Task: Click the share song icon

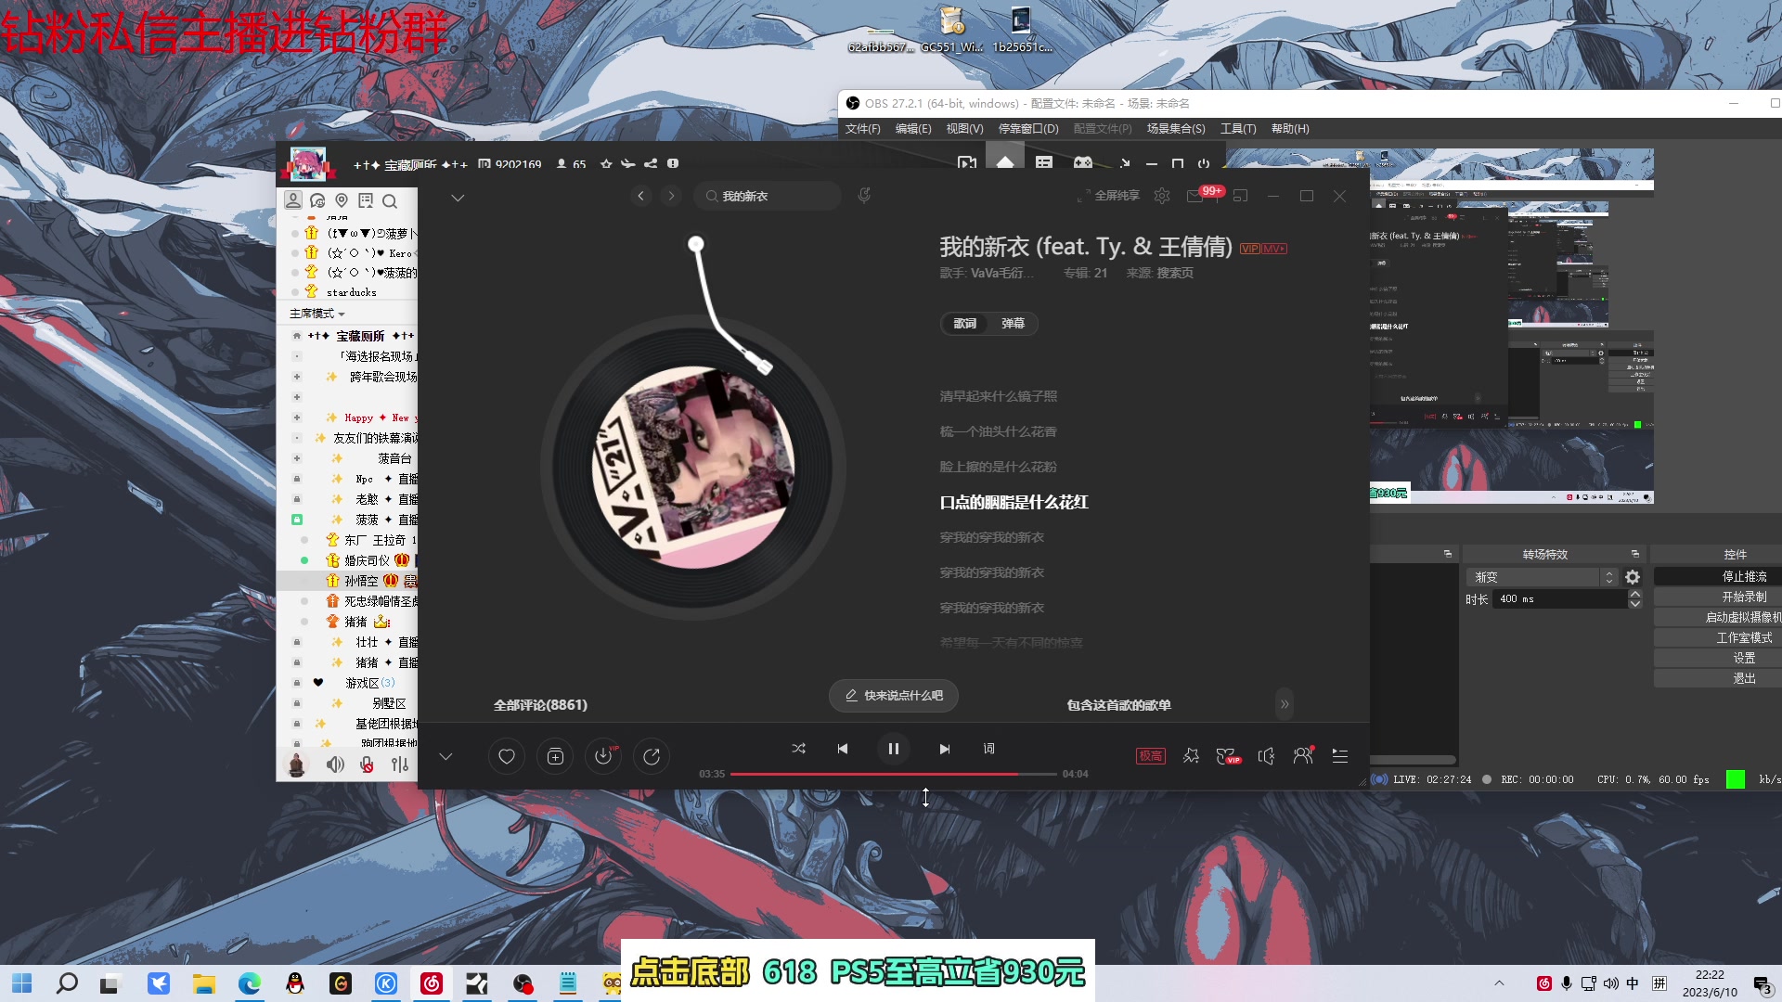Action: (652, 756)
